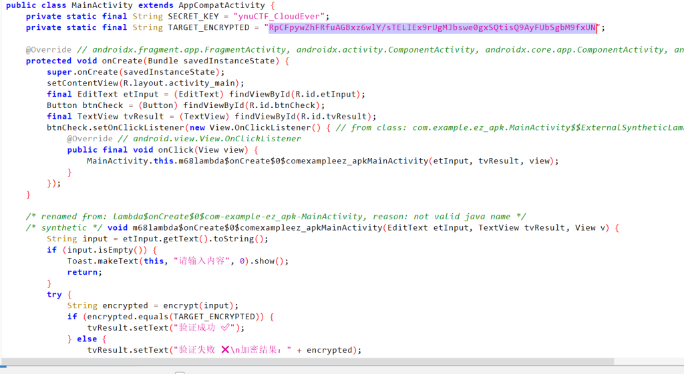Click the "验证失败" failure string
Screen dimensions: 684x374
tap(203, 350)
